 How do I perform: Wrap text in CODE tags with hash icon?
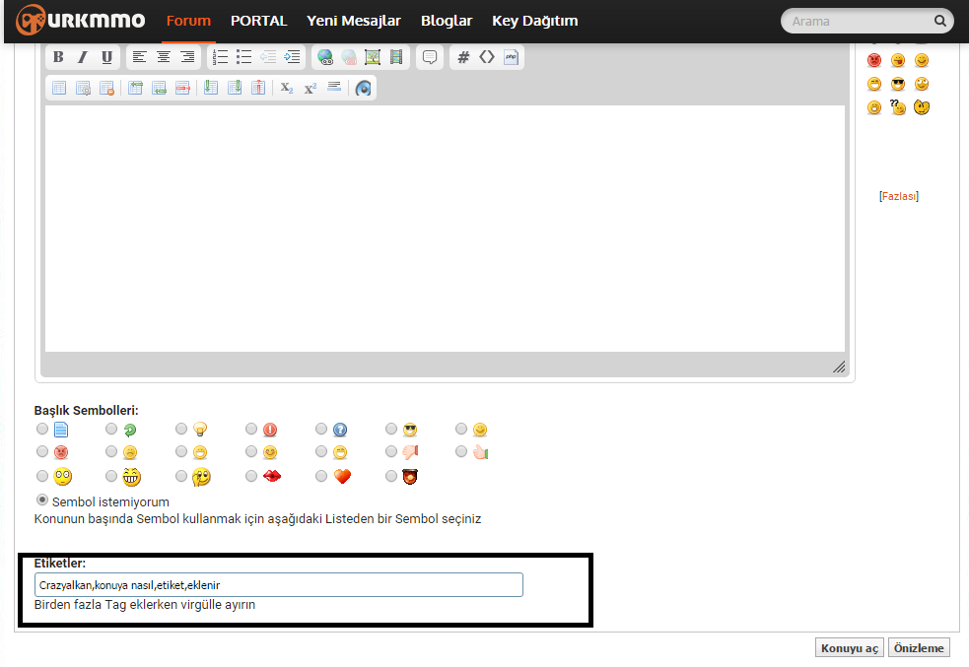pos(463,57)
